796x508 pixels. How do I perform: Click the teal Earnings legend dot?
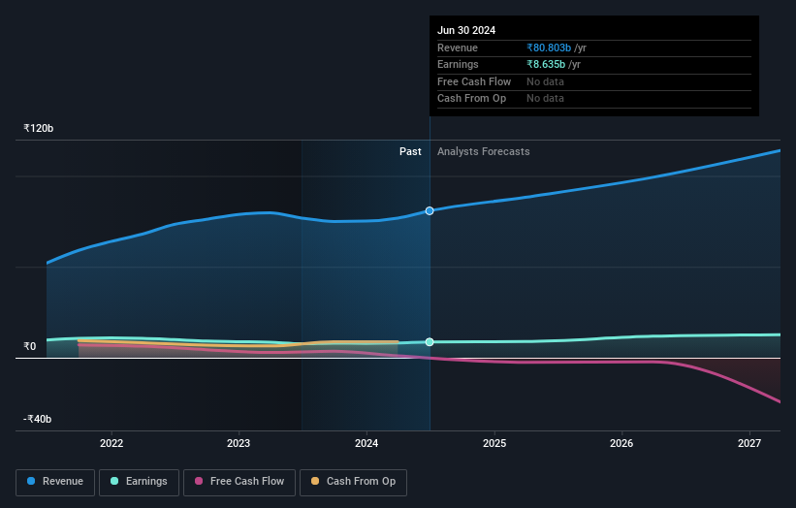tap(114, 481)
